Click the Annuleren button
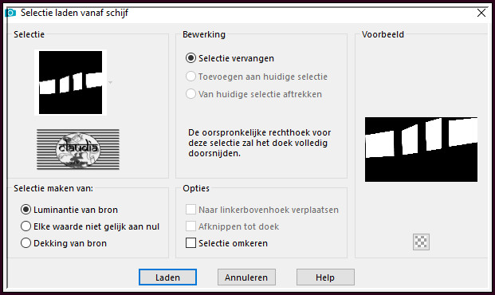 (246, 277)
